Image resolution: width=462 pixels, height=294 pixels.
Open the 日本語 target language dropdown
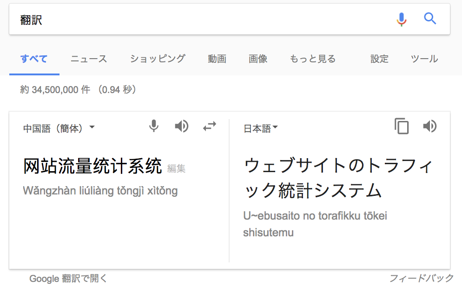coord(261,128)
